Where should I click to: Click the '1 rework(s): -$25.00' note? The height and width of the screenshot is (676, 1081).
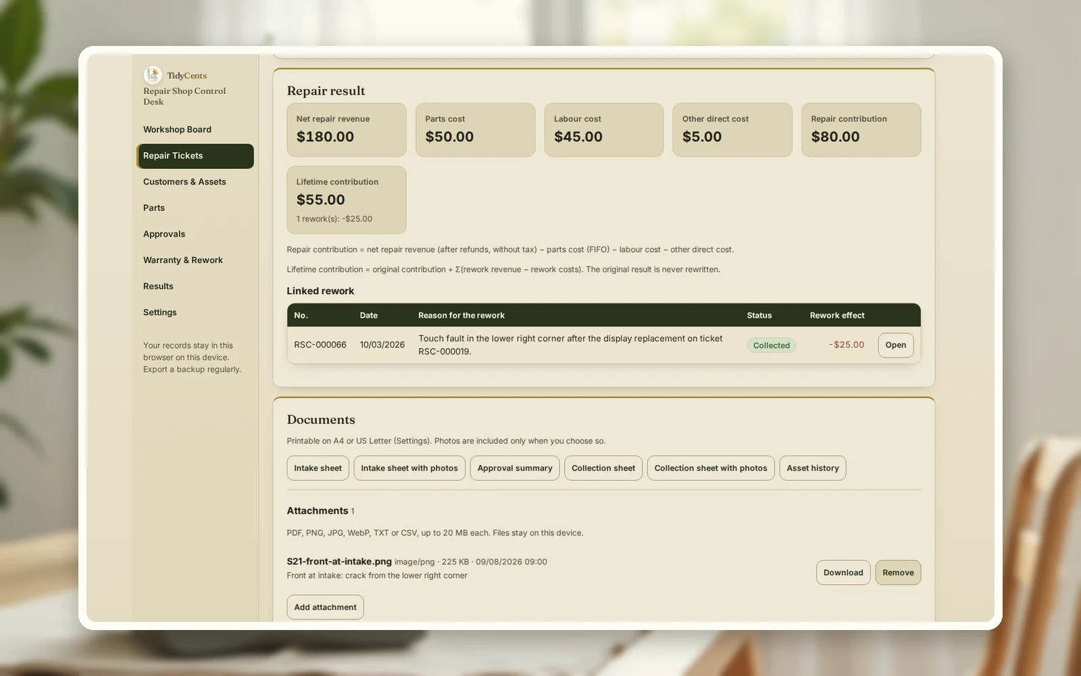pos(334,219)
